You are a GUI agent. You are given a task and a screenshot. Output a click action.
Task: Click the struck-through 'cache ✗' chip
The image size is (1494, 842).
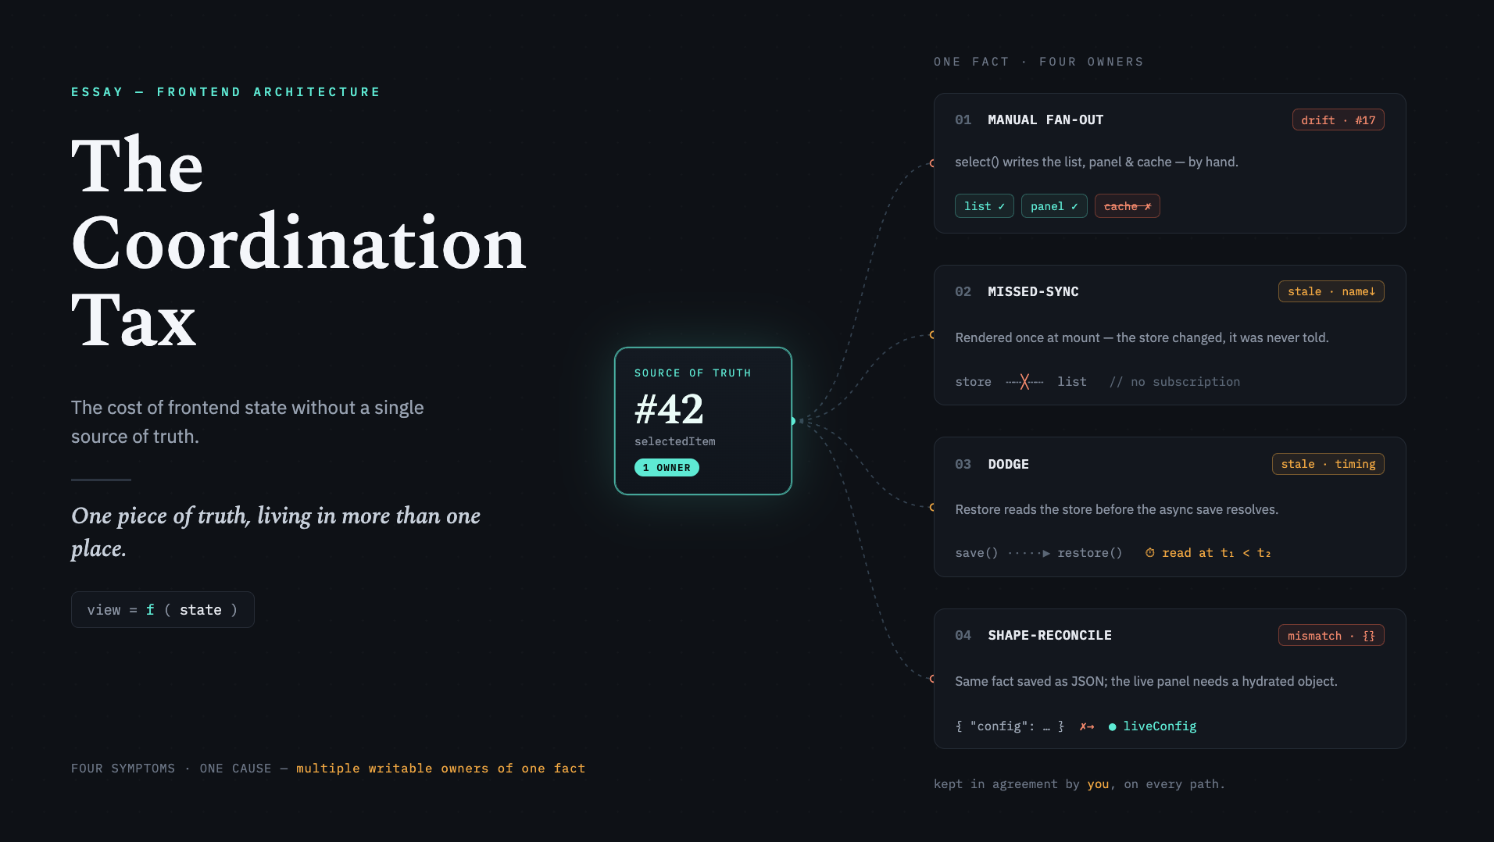[x=1128, y=206]
